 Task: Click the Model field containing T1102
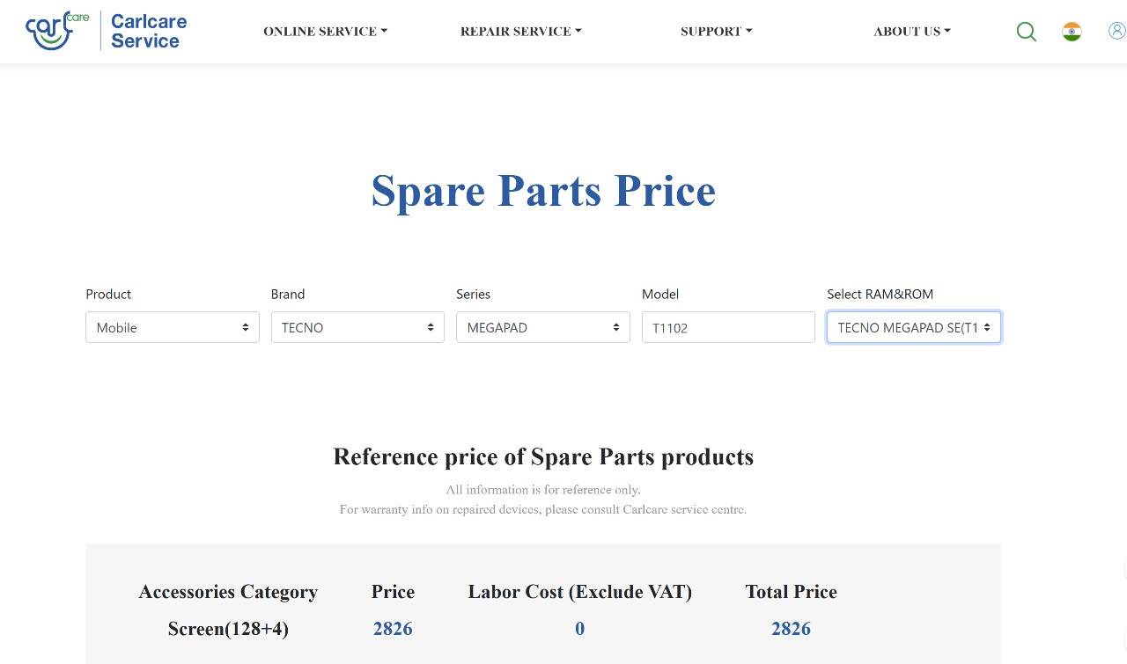pyautogui.click(x=728, y=327)
